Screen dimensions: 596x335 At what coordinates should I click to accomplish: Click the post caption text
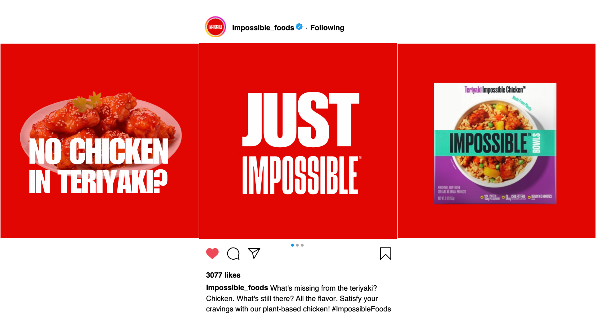point(299,298)
